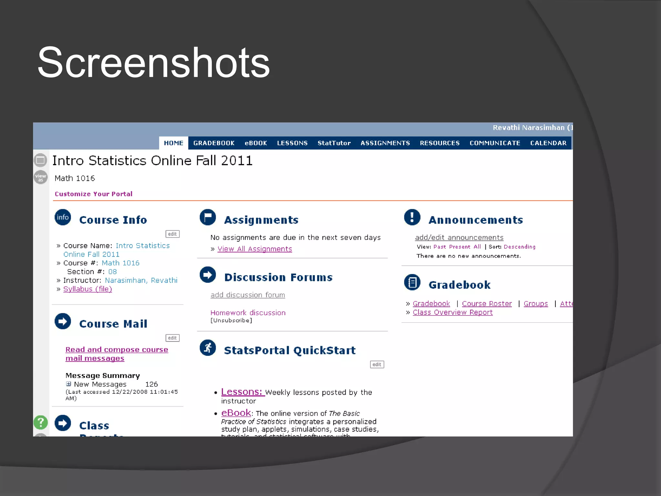Open the eBOOK tab
Viewport: 661px width, 496px height.
point(256,143)
